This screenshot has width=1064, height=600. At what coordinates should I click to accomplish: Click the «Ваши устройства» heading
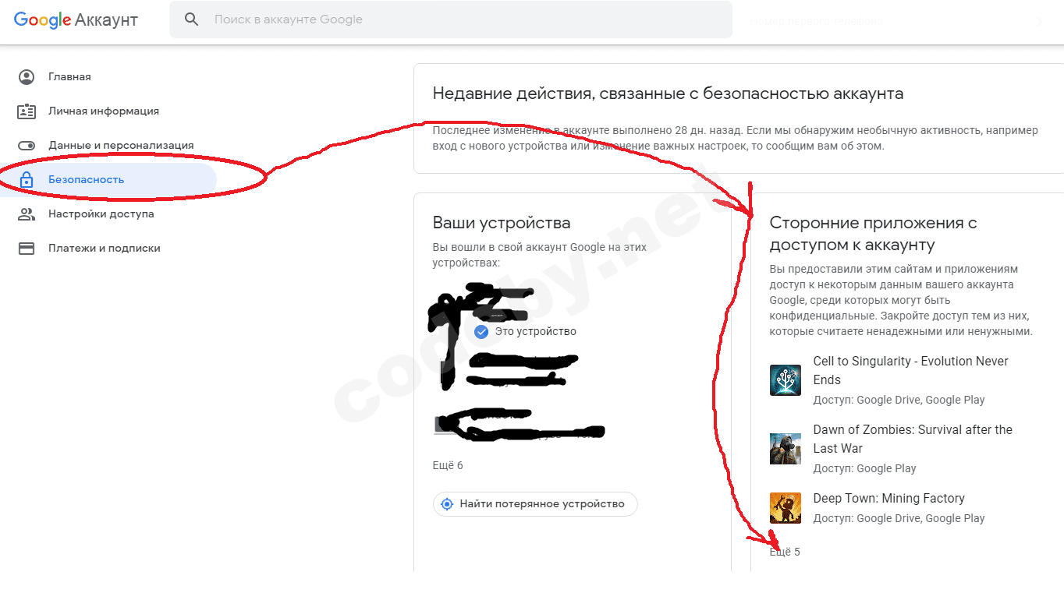[x=502, y=223]
